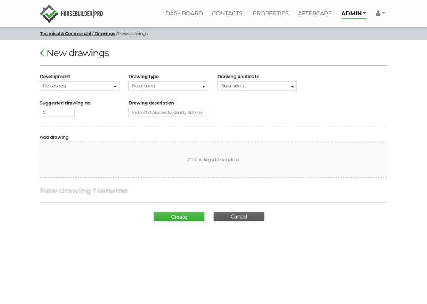The height and width of the screenshot is (304, 427).
Task: Click the HOUSEBUILDER PRO wordmark text
Action: 81,14
